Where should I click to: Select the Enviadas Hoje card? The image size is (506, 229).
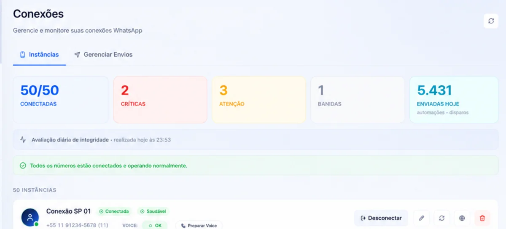coord(454,100)
